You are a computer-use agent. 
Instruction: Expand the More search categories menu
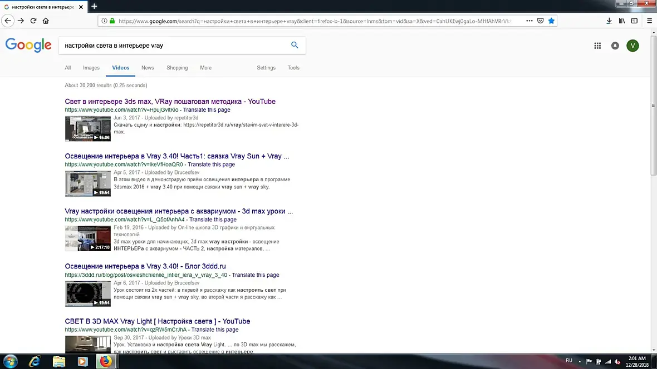206,68
